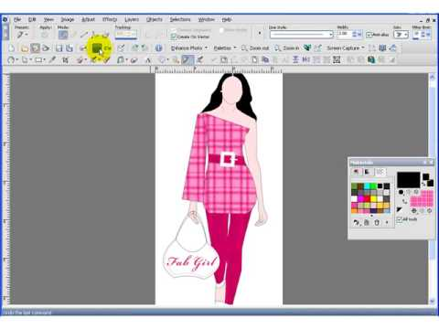Viewport: 439px width, 329px height.
Task: Select the Frame tab in Materials
Action: (x=356, y=172)
